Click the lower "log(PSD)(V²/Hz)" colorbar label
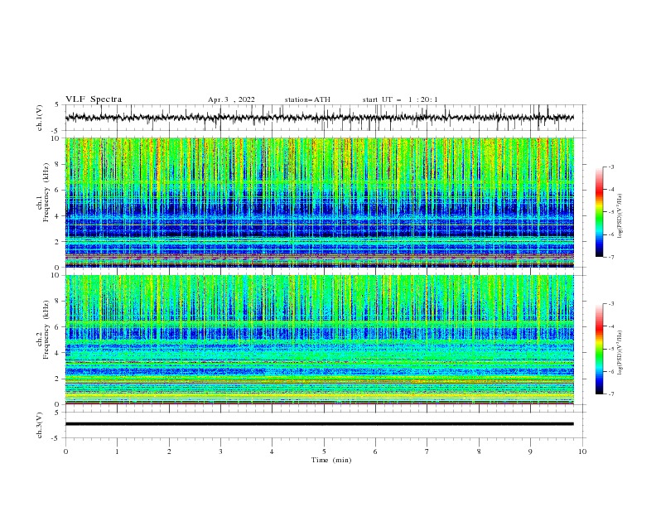This screenshot has height=507, width=656. pos(620,353)
